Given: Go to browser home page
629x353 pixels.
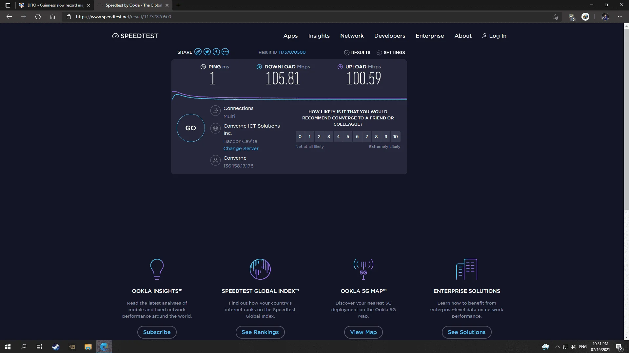Looking at the screenshot, I should pyautogui.click(x=52, y=17).
